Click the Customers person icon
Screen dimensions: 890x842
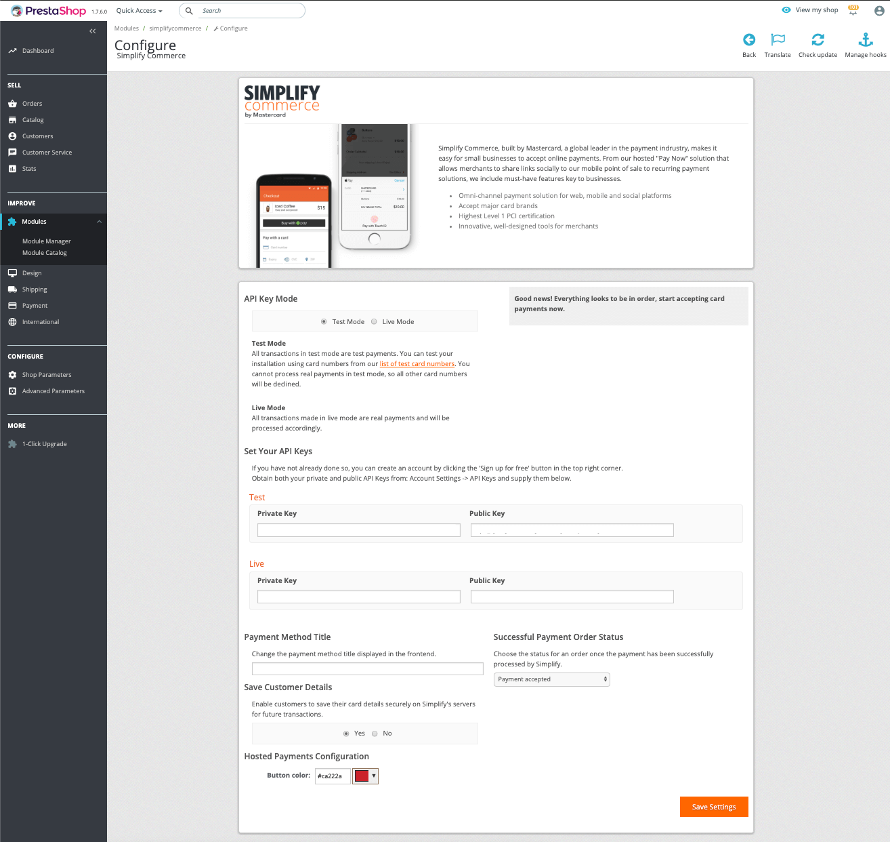[12, 136]
